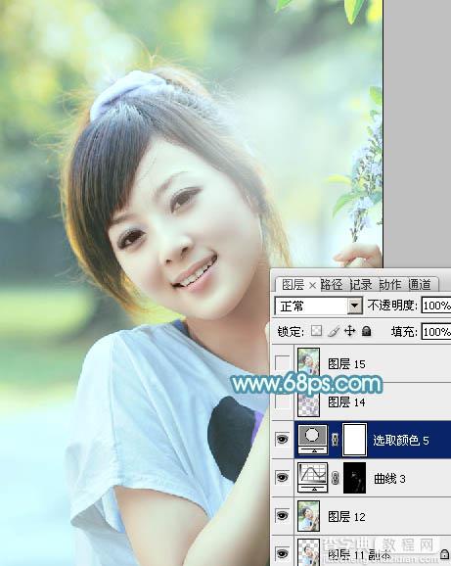Show the 图层 14 layer visibility
Viewport: 451px width, 566px height.
click(x=283, y=401)
